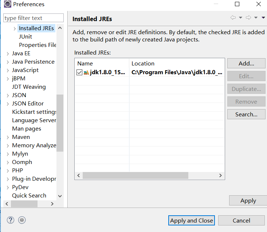Focus the type filter text field
This screenshot has width=267, height=232.
click(x=34, y=18)
